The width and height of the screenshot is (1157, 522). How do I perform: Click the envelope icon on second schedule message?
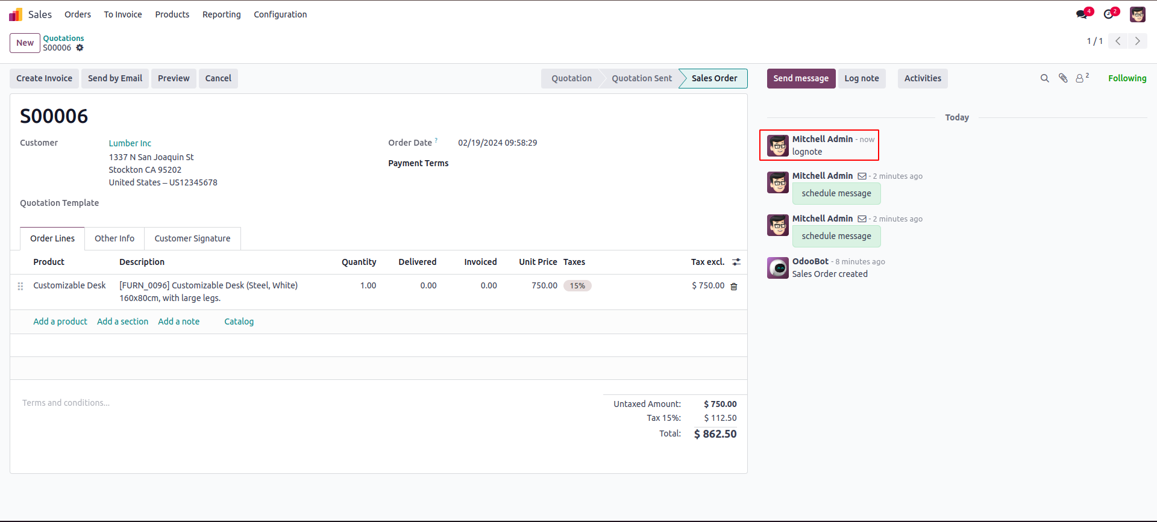point(862,219)
